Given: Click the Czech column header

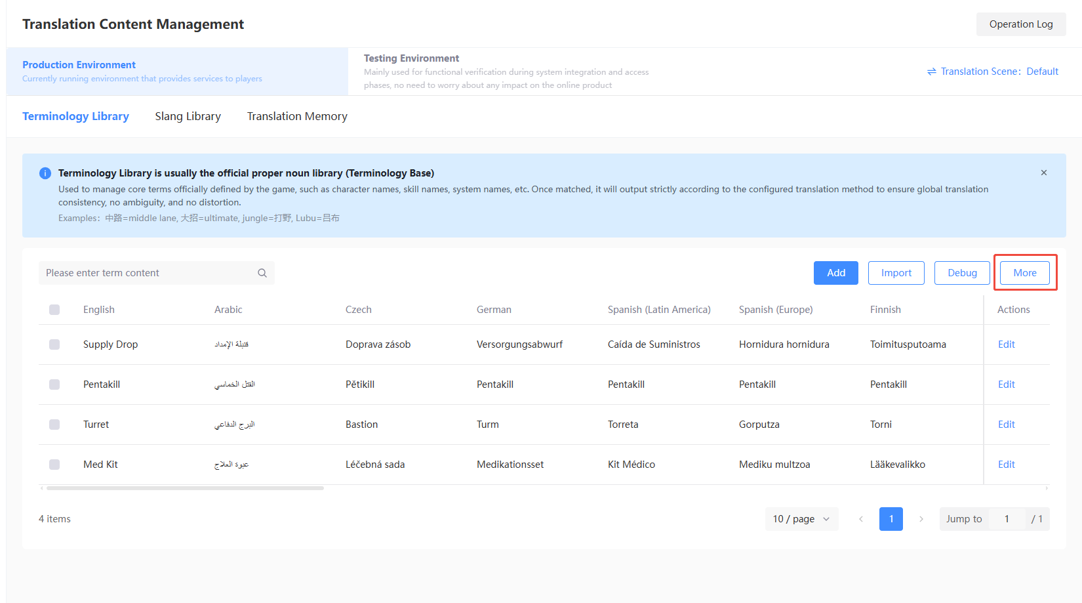Looking at the screenshot, I should pos(359,310).
